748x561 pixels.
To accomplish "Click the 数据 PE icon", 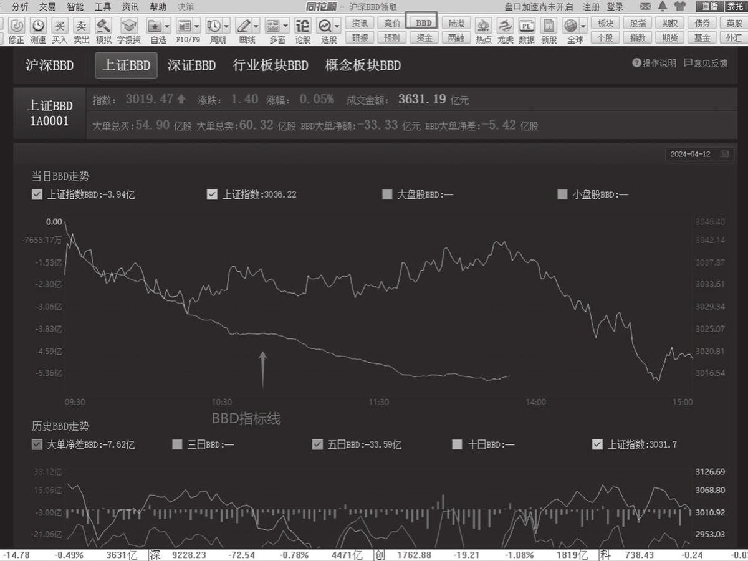I will point(527,26).
